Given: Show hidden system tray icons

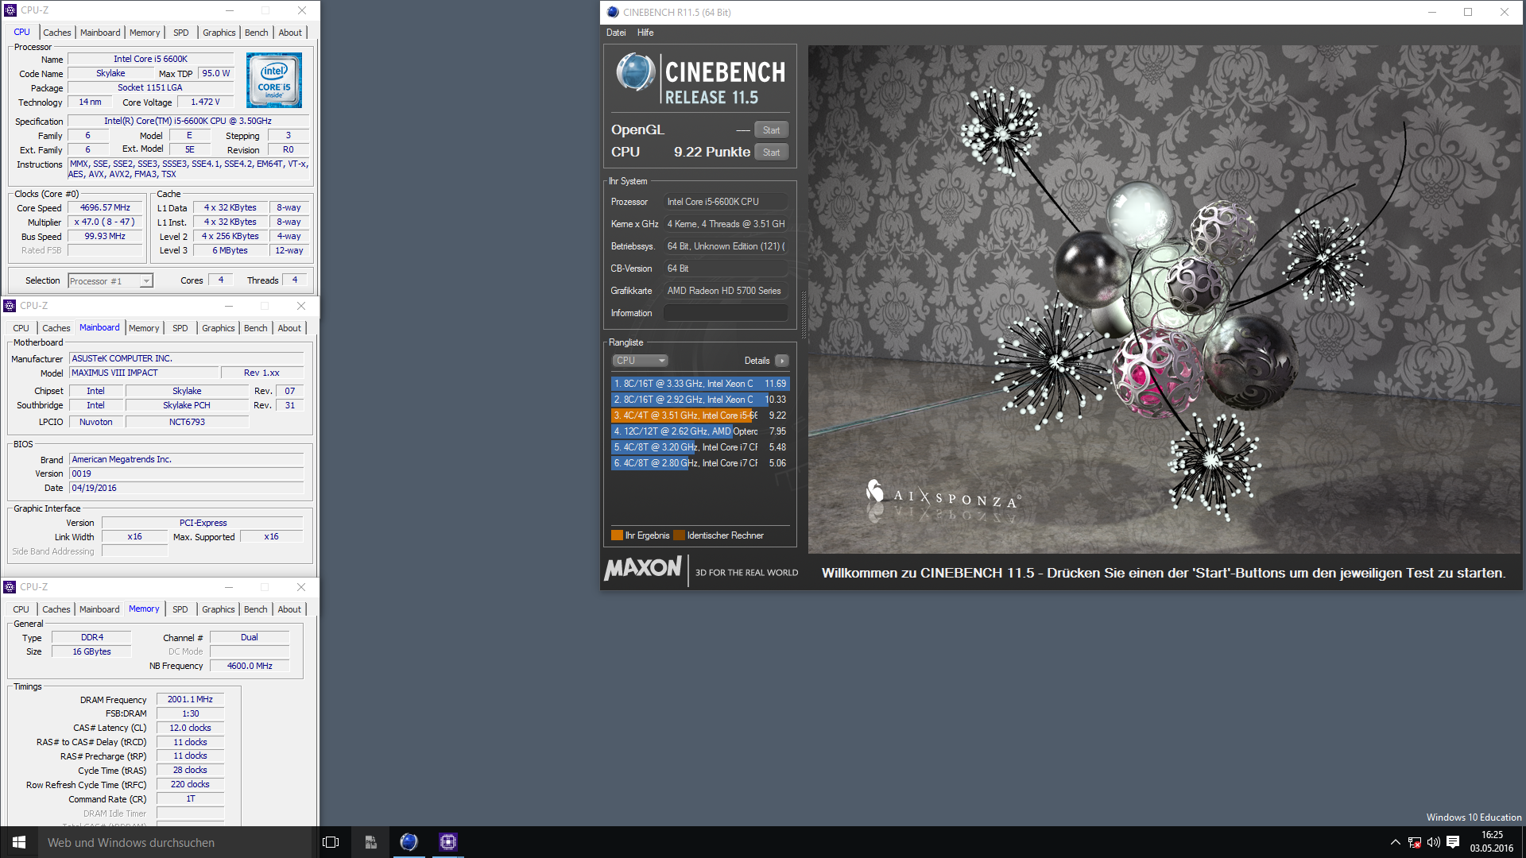Looking at the screenshot, I should tap(1395, 842).
